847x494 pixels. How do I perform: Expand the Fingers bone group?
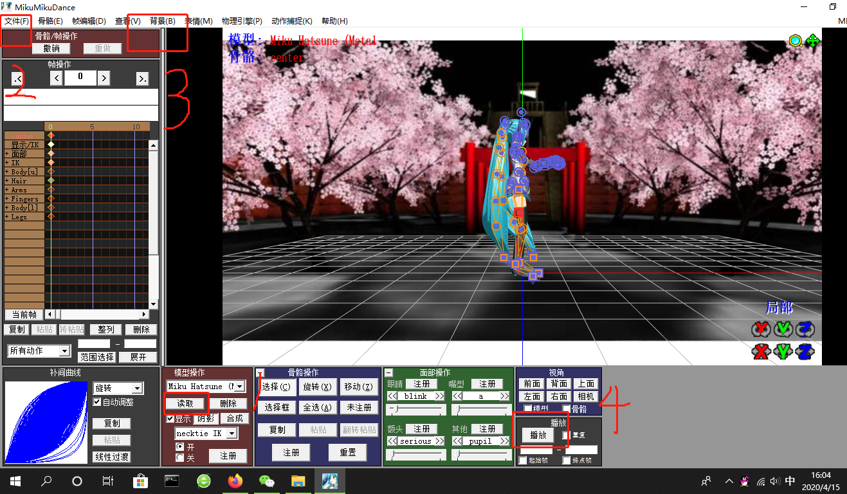click(6, 199)
